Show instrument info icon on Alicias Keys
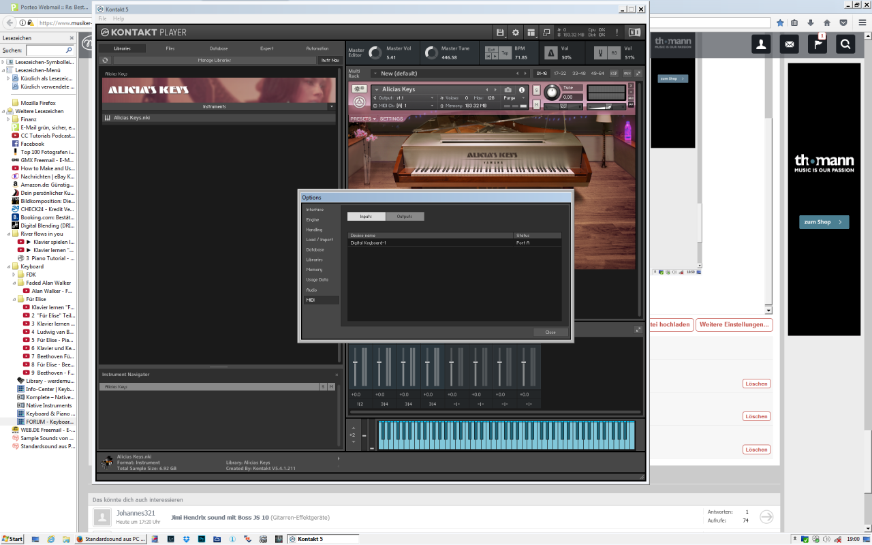The image size is (872, 545). 522,89
